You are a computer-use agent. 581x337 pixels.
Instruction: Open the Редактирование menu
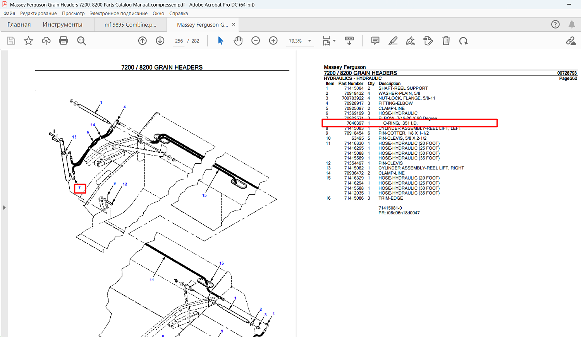pyautogui.click(x=38, y=13)
